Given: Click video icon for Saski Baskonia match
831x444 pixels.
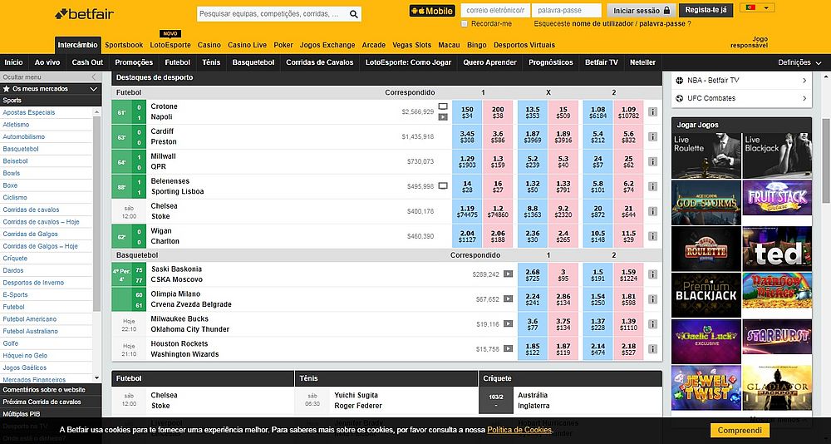Looking at the screenshot, I should (x=509, y=274).
